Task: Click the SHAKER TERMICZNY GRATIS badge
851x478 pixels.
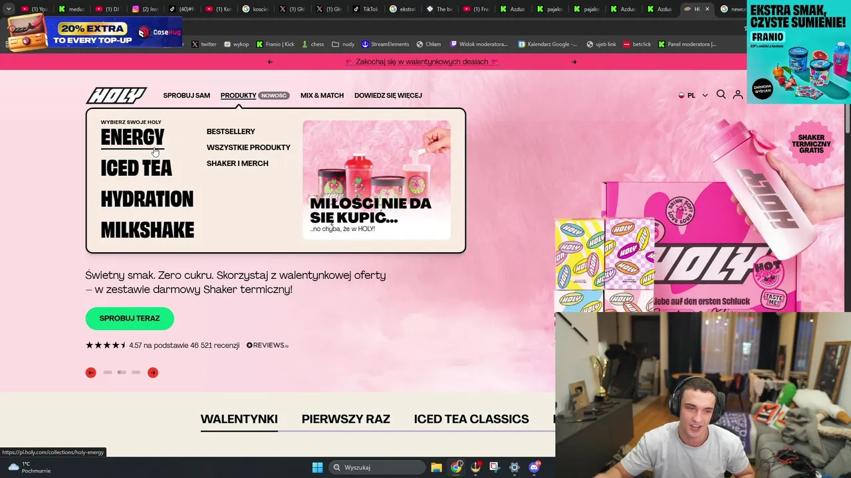Action: click(811, 145)
